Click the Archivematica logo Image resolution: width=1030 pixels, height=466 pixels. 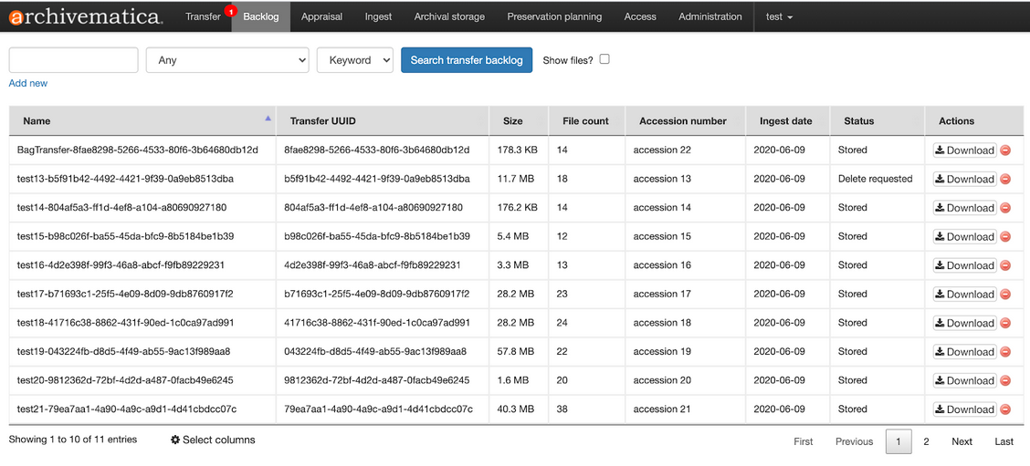click(85, 16)
